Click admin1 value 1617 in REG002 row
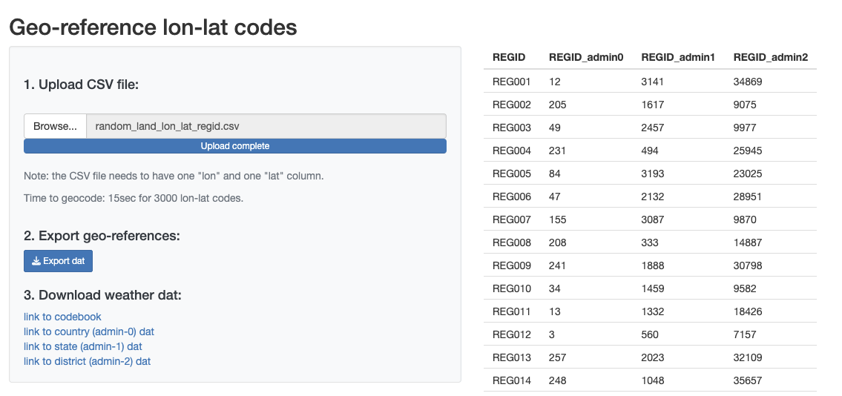This screenshot has width=842, height=396. [x=652, y=105]
